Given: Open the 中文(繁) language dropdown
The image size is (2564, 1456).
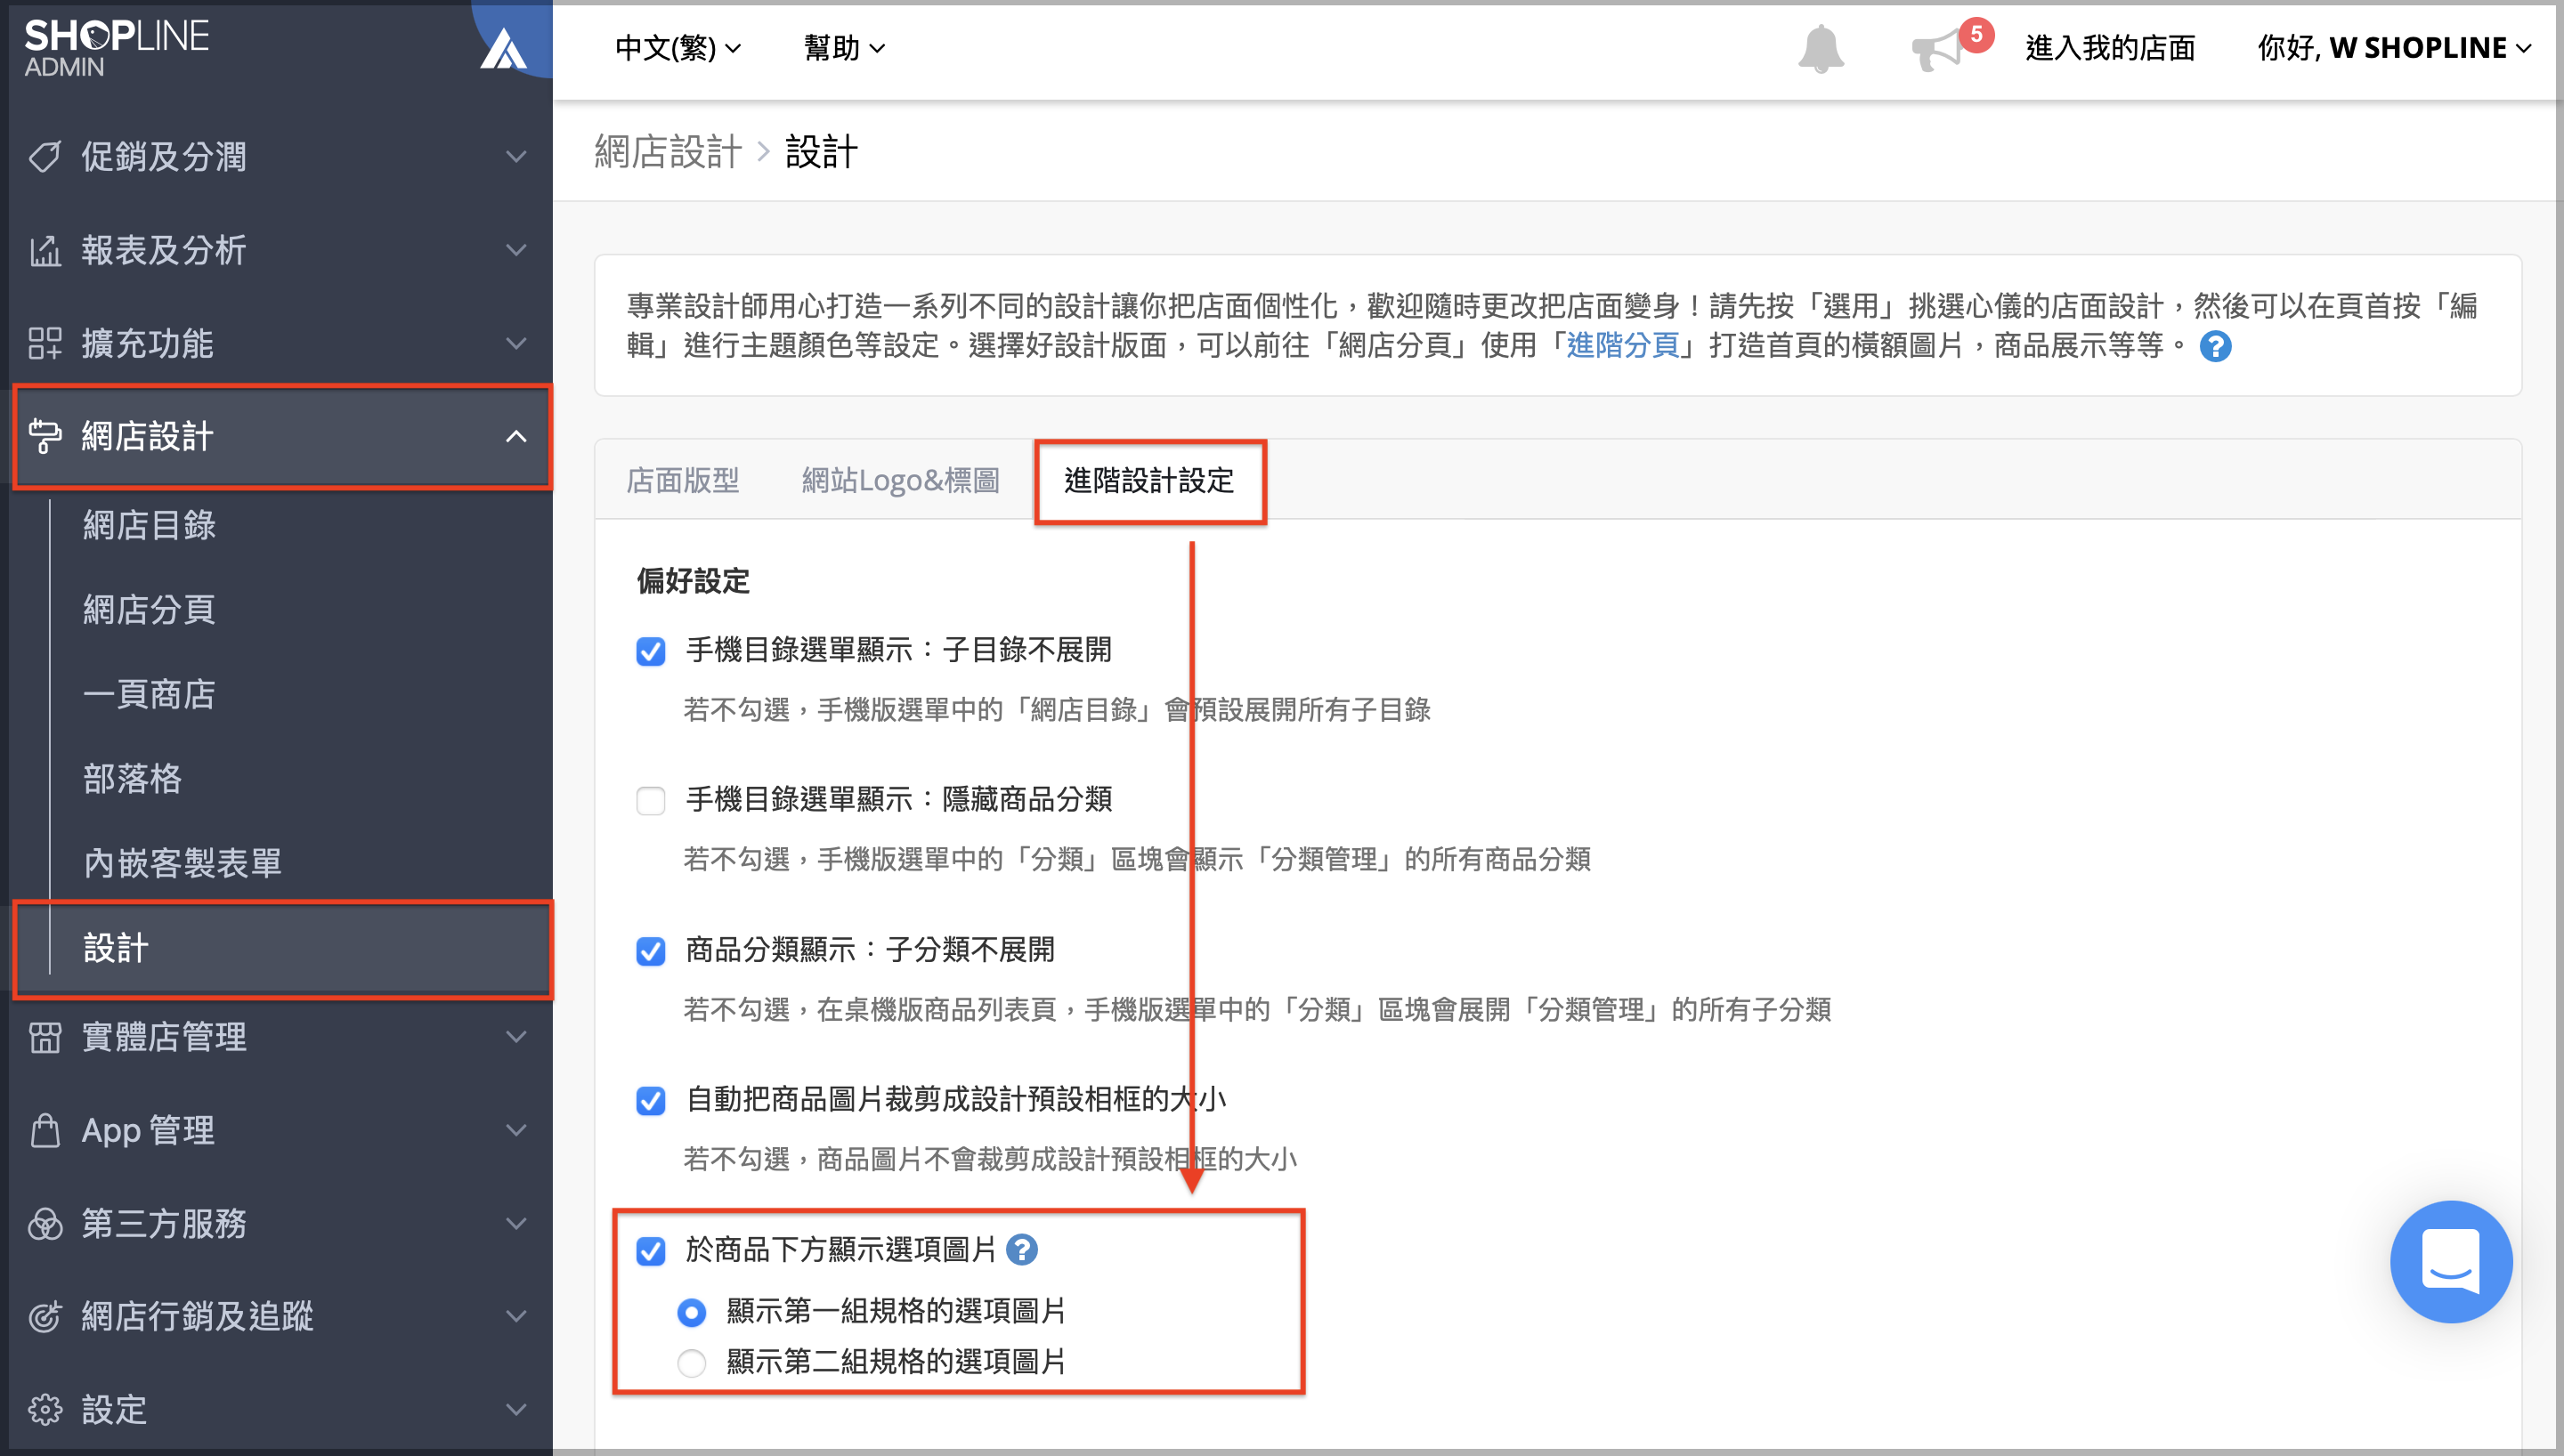Looking at the screenshot, I should [x=678, y=48].
